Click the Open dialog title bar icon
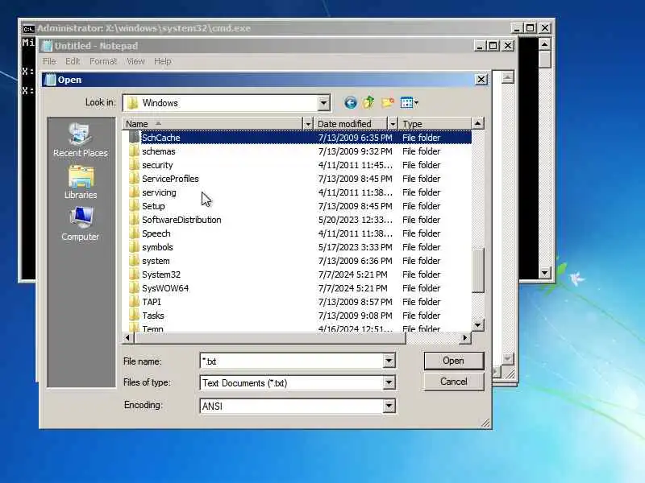 tap(50, 80)
